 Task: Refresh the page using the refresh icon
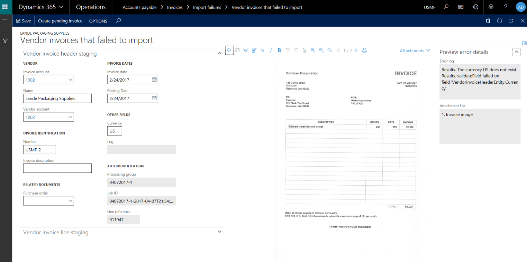tap(499, 21)
